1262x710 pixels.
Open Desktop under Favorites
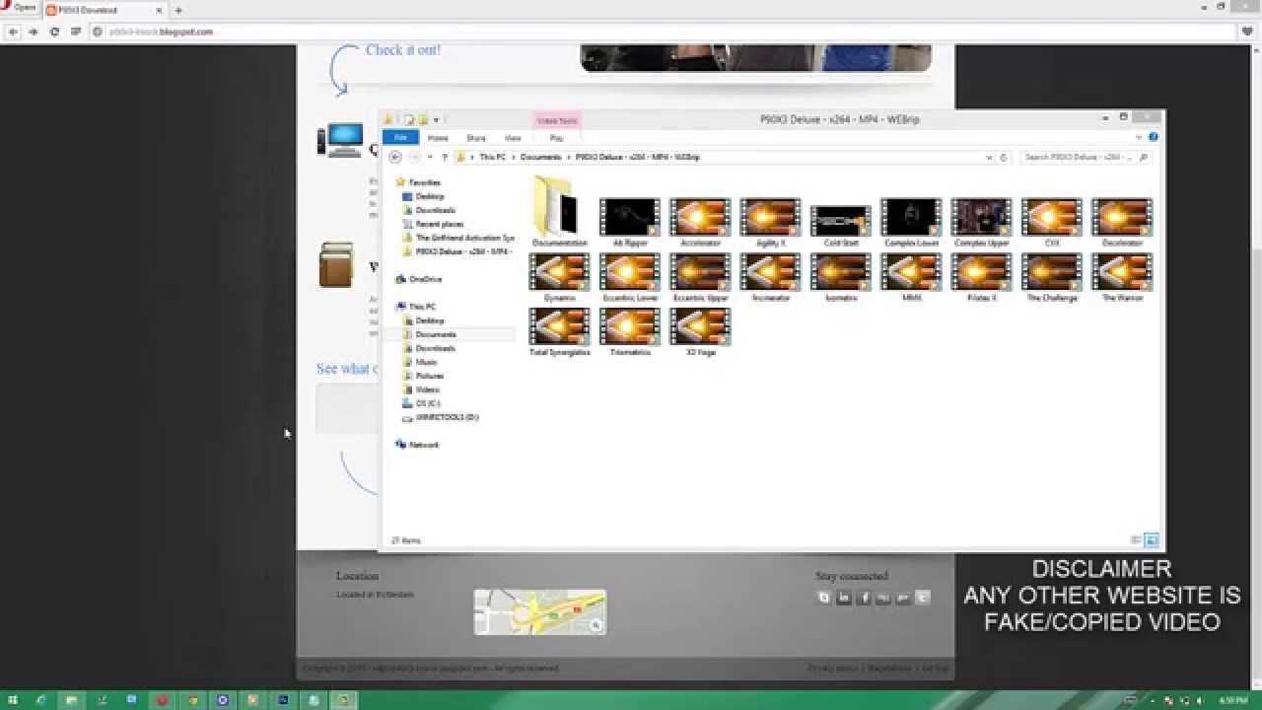[429, 196]
